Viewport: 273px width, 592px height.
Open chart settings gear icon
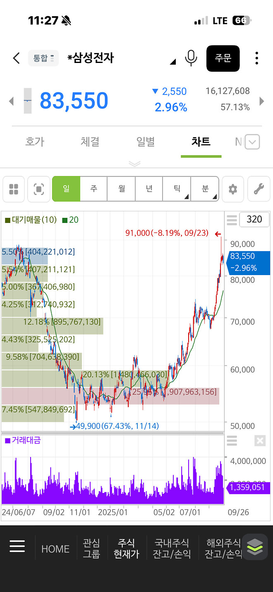pyautogui.click(x=233, y=189)
